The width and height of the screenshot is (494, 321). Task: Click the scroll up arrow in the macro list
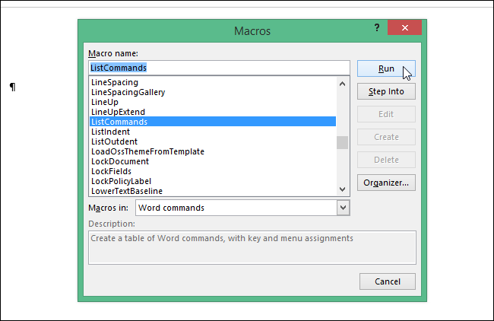(x=343, y=84)
